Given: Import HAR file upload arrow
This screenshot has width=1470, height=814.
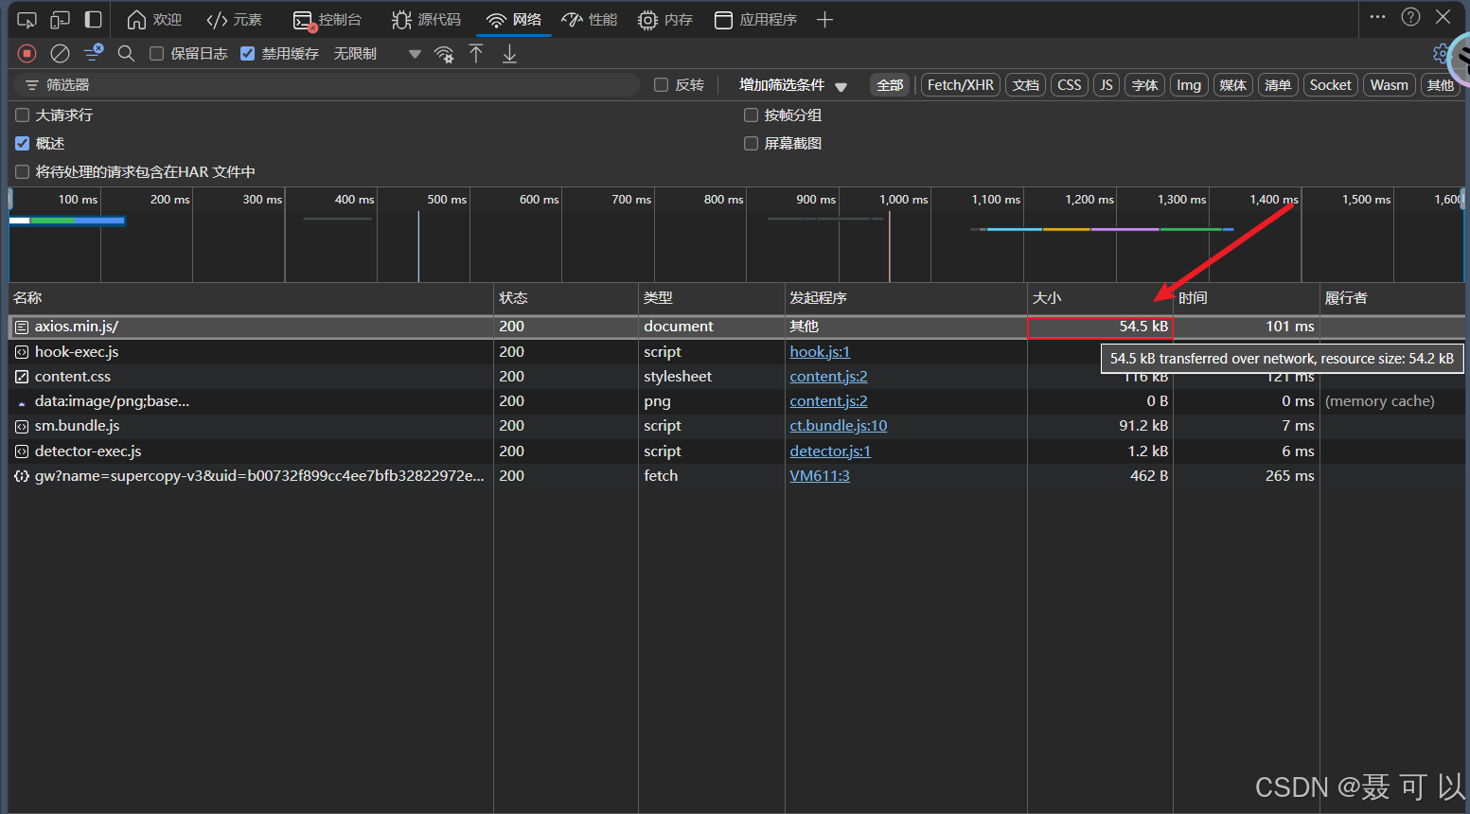Looking at the screenshot, I should click(x=476, y=54).
